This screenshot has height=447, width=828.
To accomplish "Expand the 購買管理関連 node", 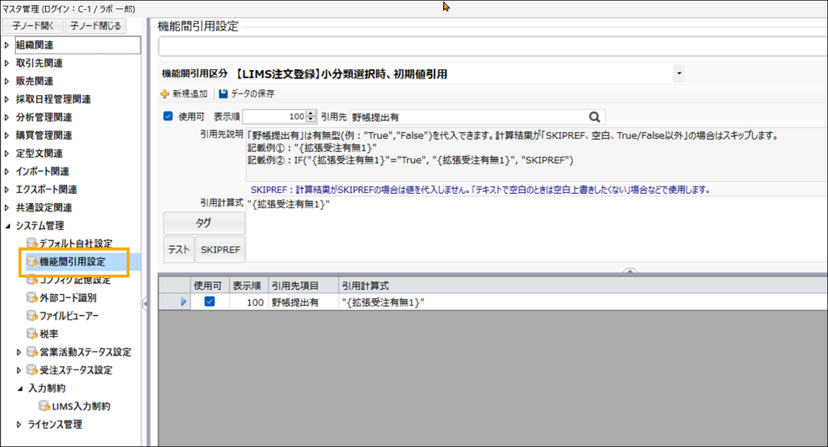I will [x=7, y=135].
